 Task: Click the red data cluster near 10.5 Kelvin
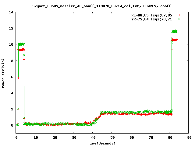tap(175, 40)
